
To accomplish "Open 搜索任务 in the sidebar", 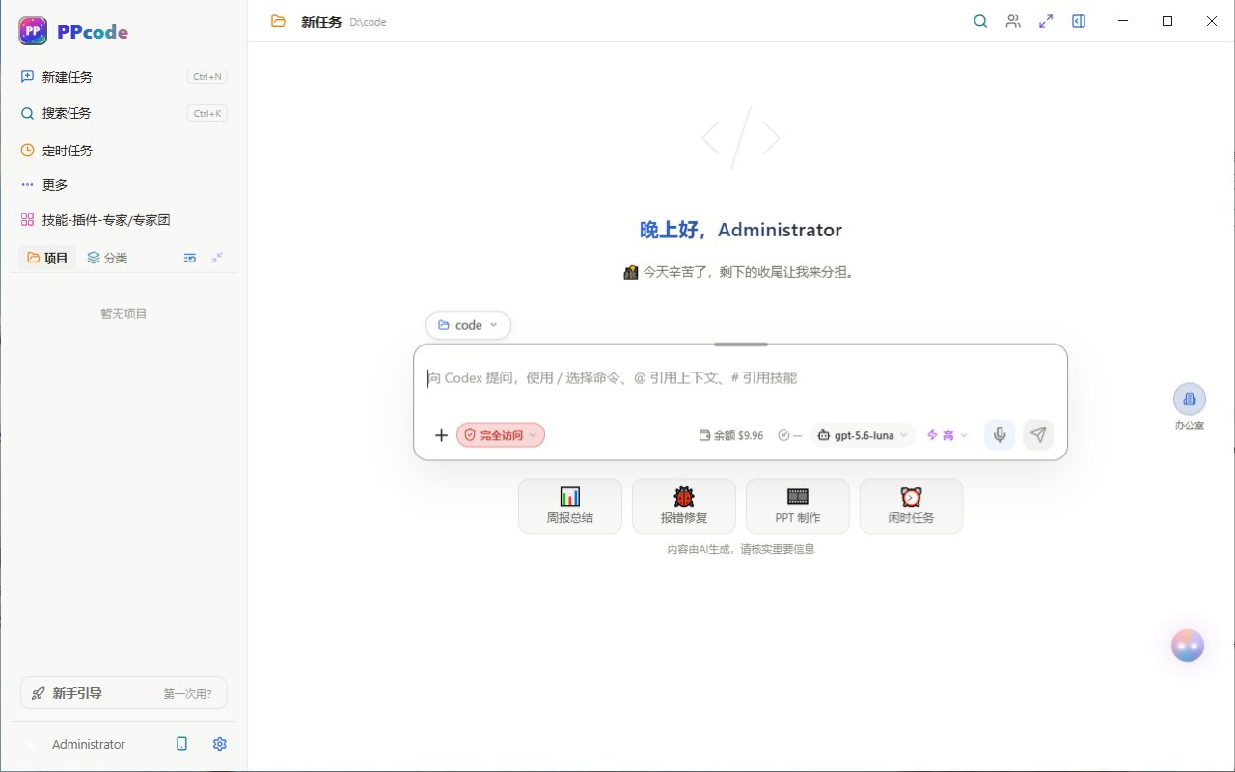I will [x=123, y=113].
